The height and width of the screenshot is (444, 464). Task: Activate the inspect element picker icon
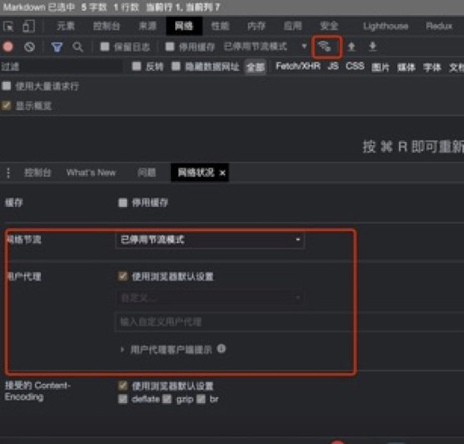point(8,27)
